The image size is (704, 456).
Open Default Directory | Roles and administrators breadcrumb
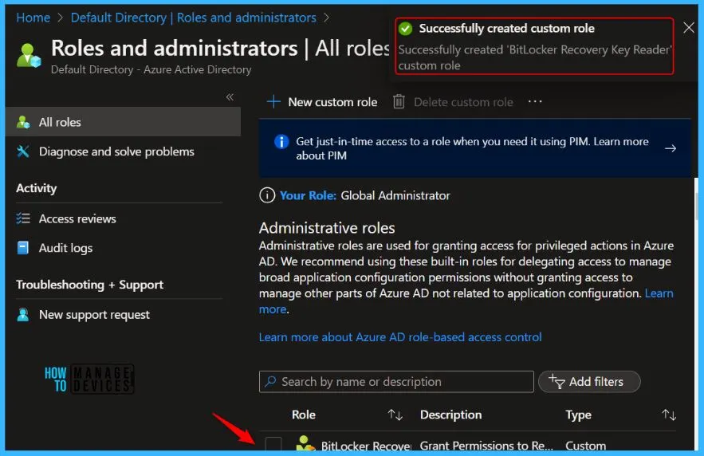pyautogui.click(x=193, y=18)
